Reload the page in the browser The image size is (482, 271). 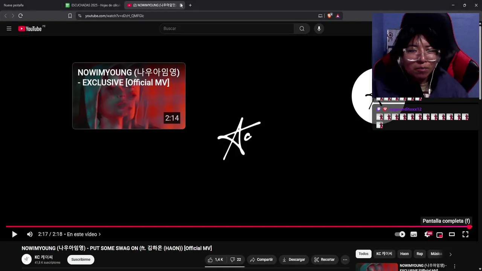20,16
